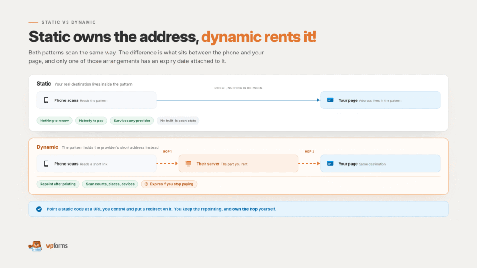Click the page icon in the Static 'Your page' box

tap(330, 100)
